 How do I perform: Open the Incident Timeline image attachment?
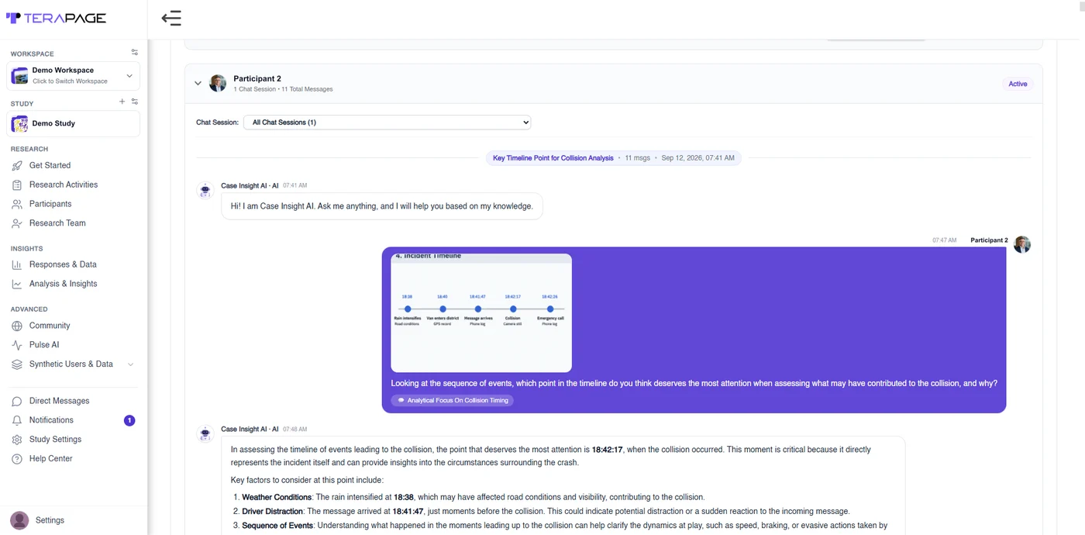481,312
